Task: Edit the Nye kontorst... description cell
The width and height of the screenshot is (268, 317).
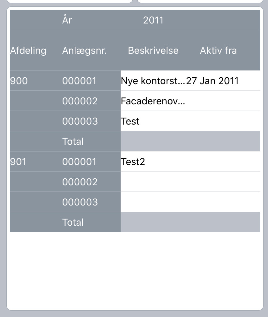Action: click(153, 81)
